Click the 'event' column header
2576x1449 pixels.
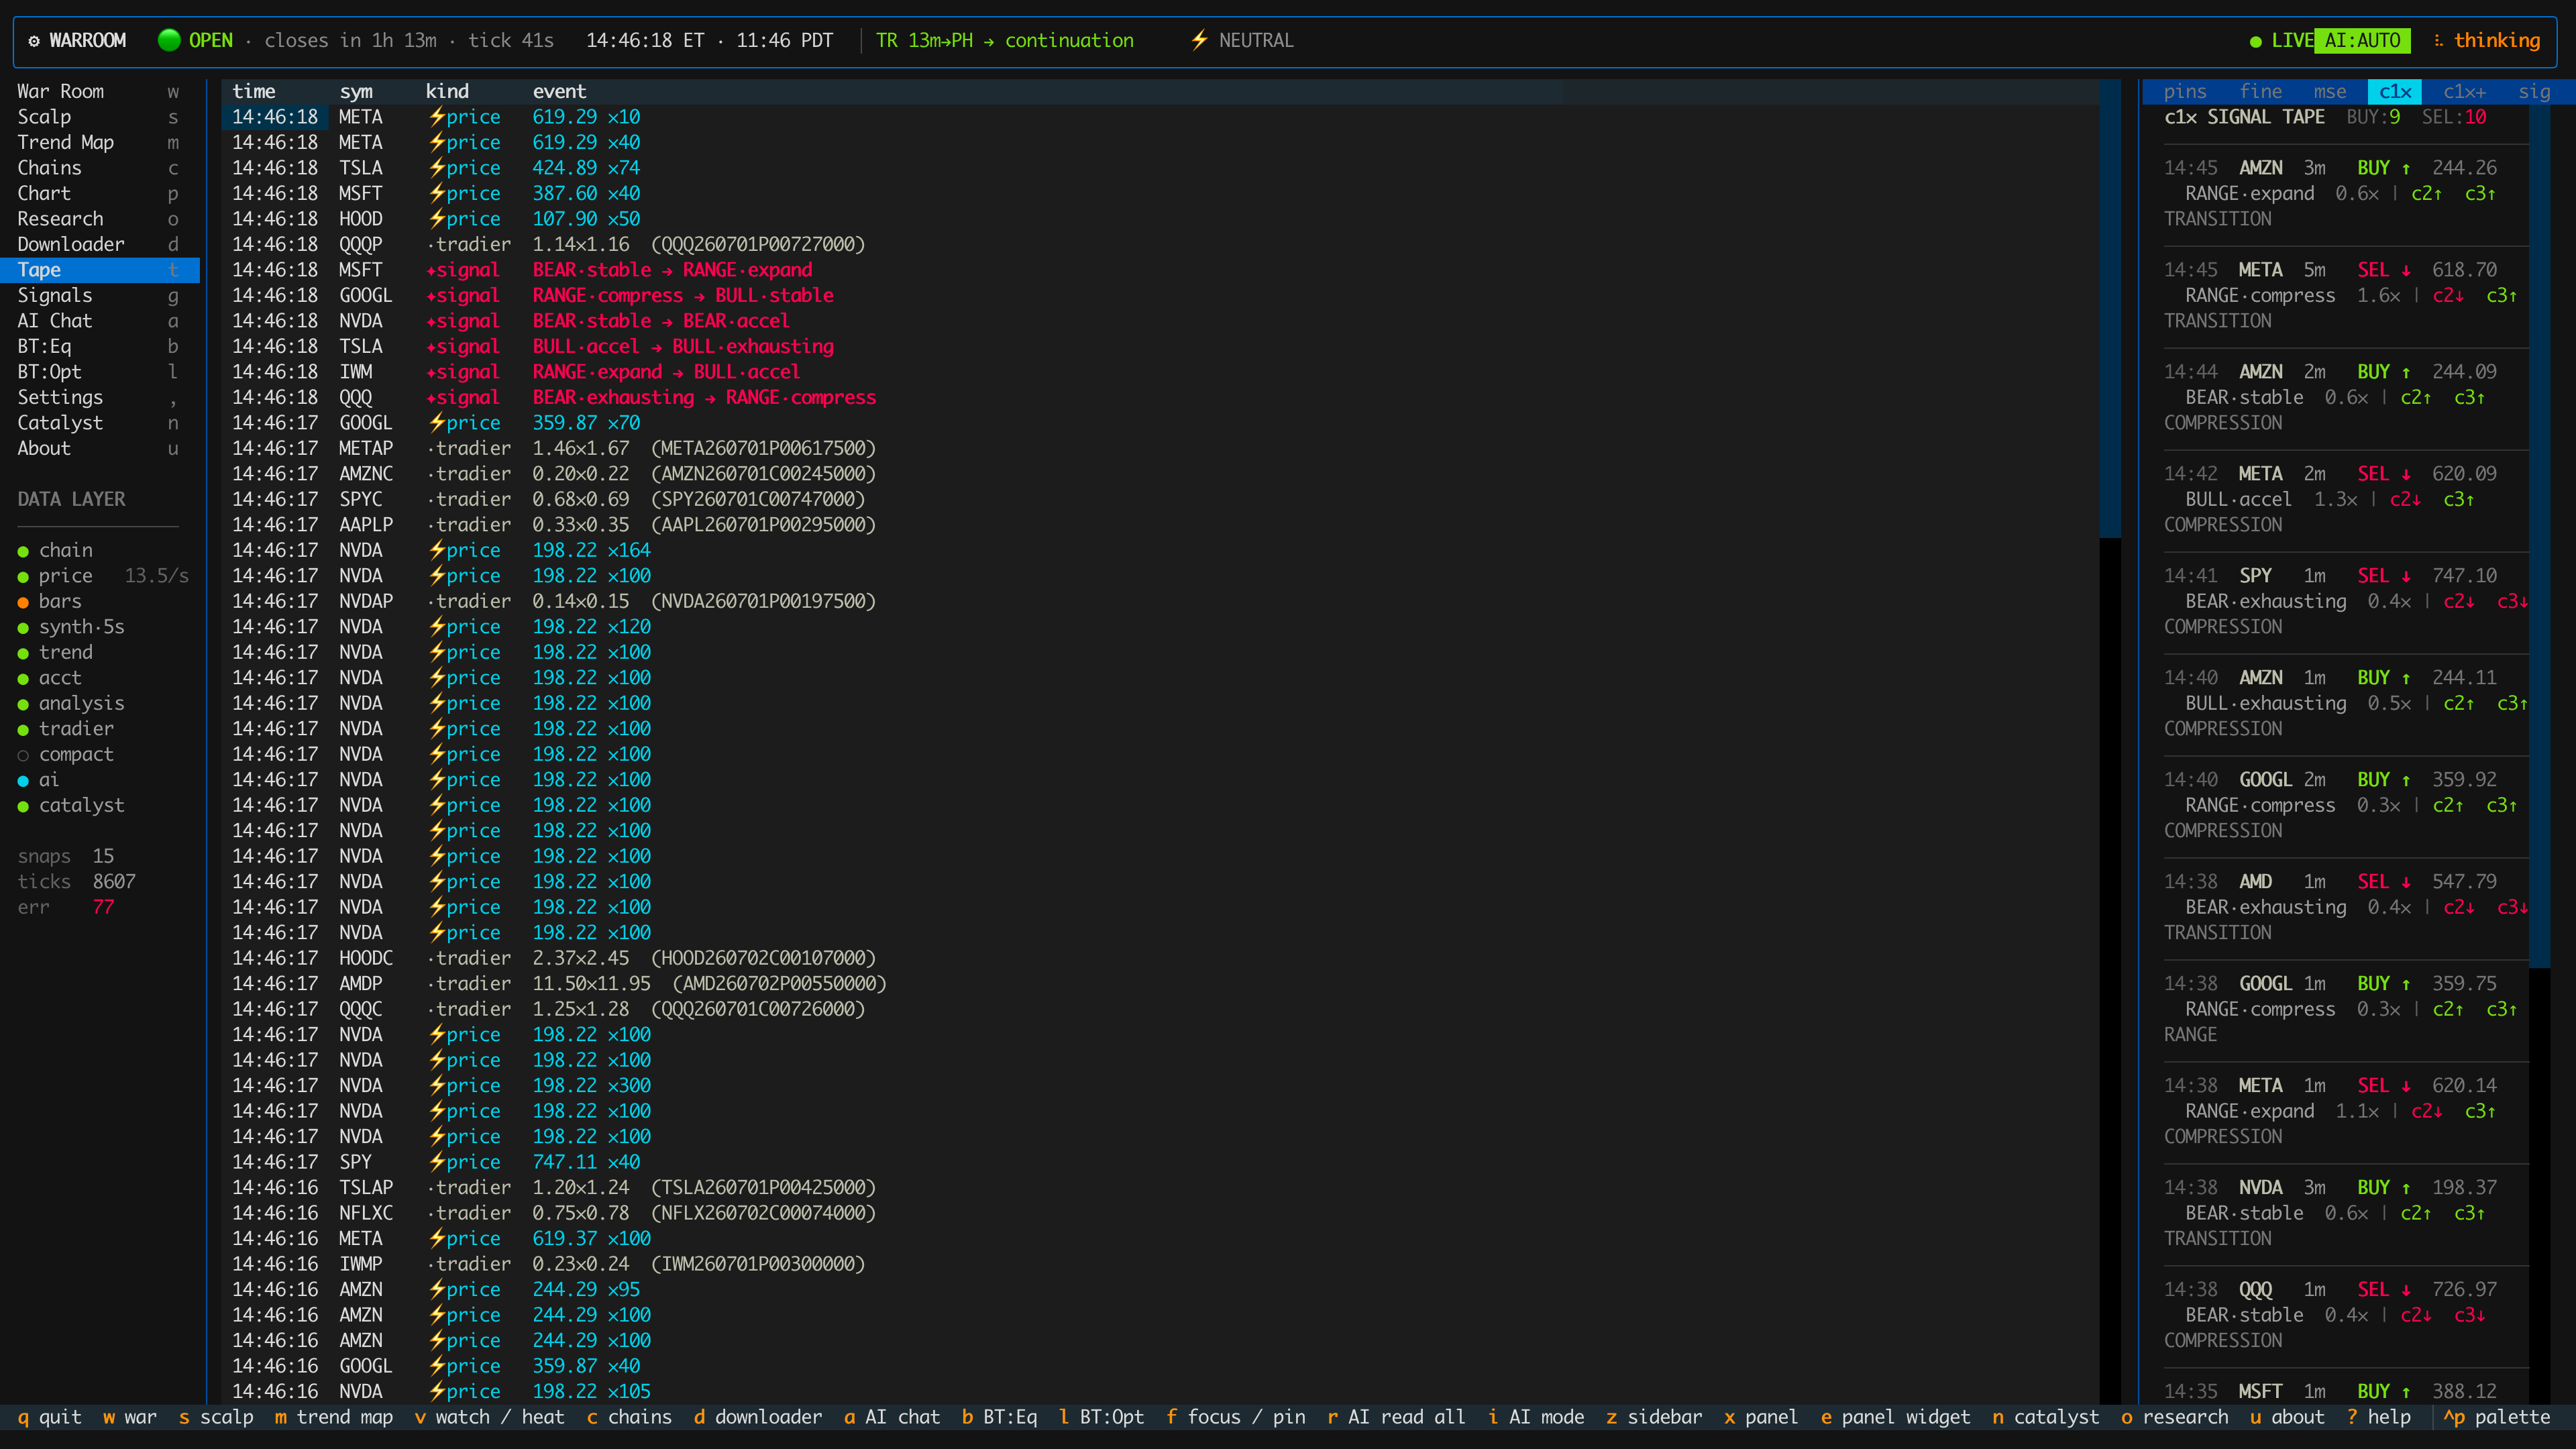point(559,92)
